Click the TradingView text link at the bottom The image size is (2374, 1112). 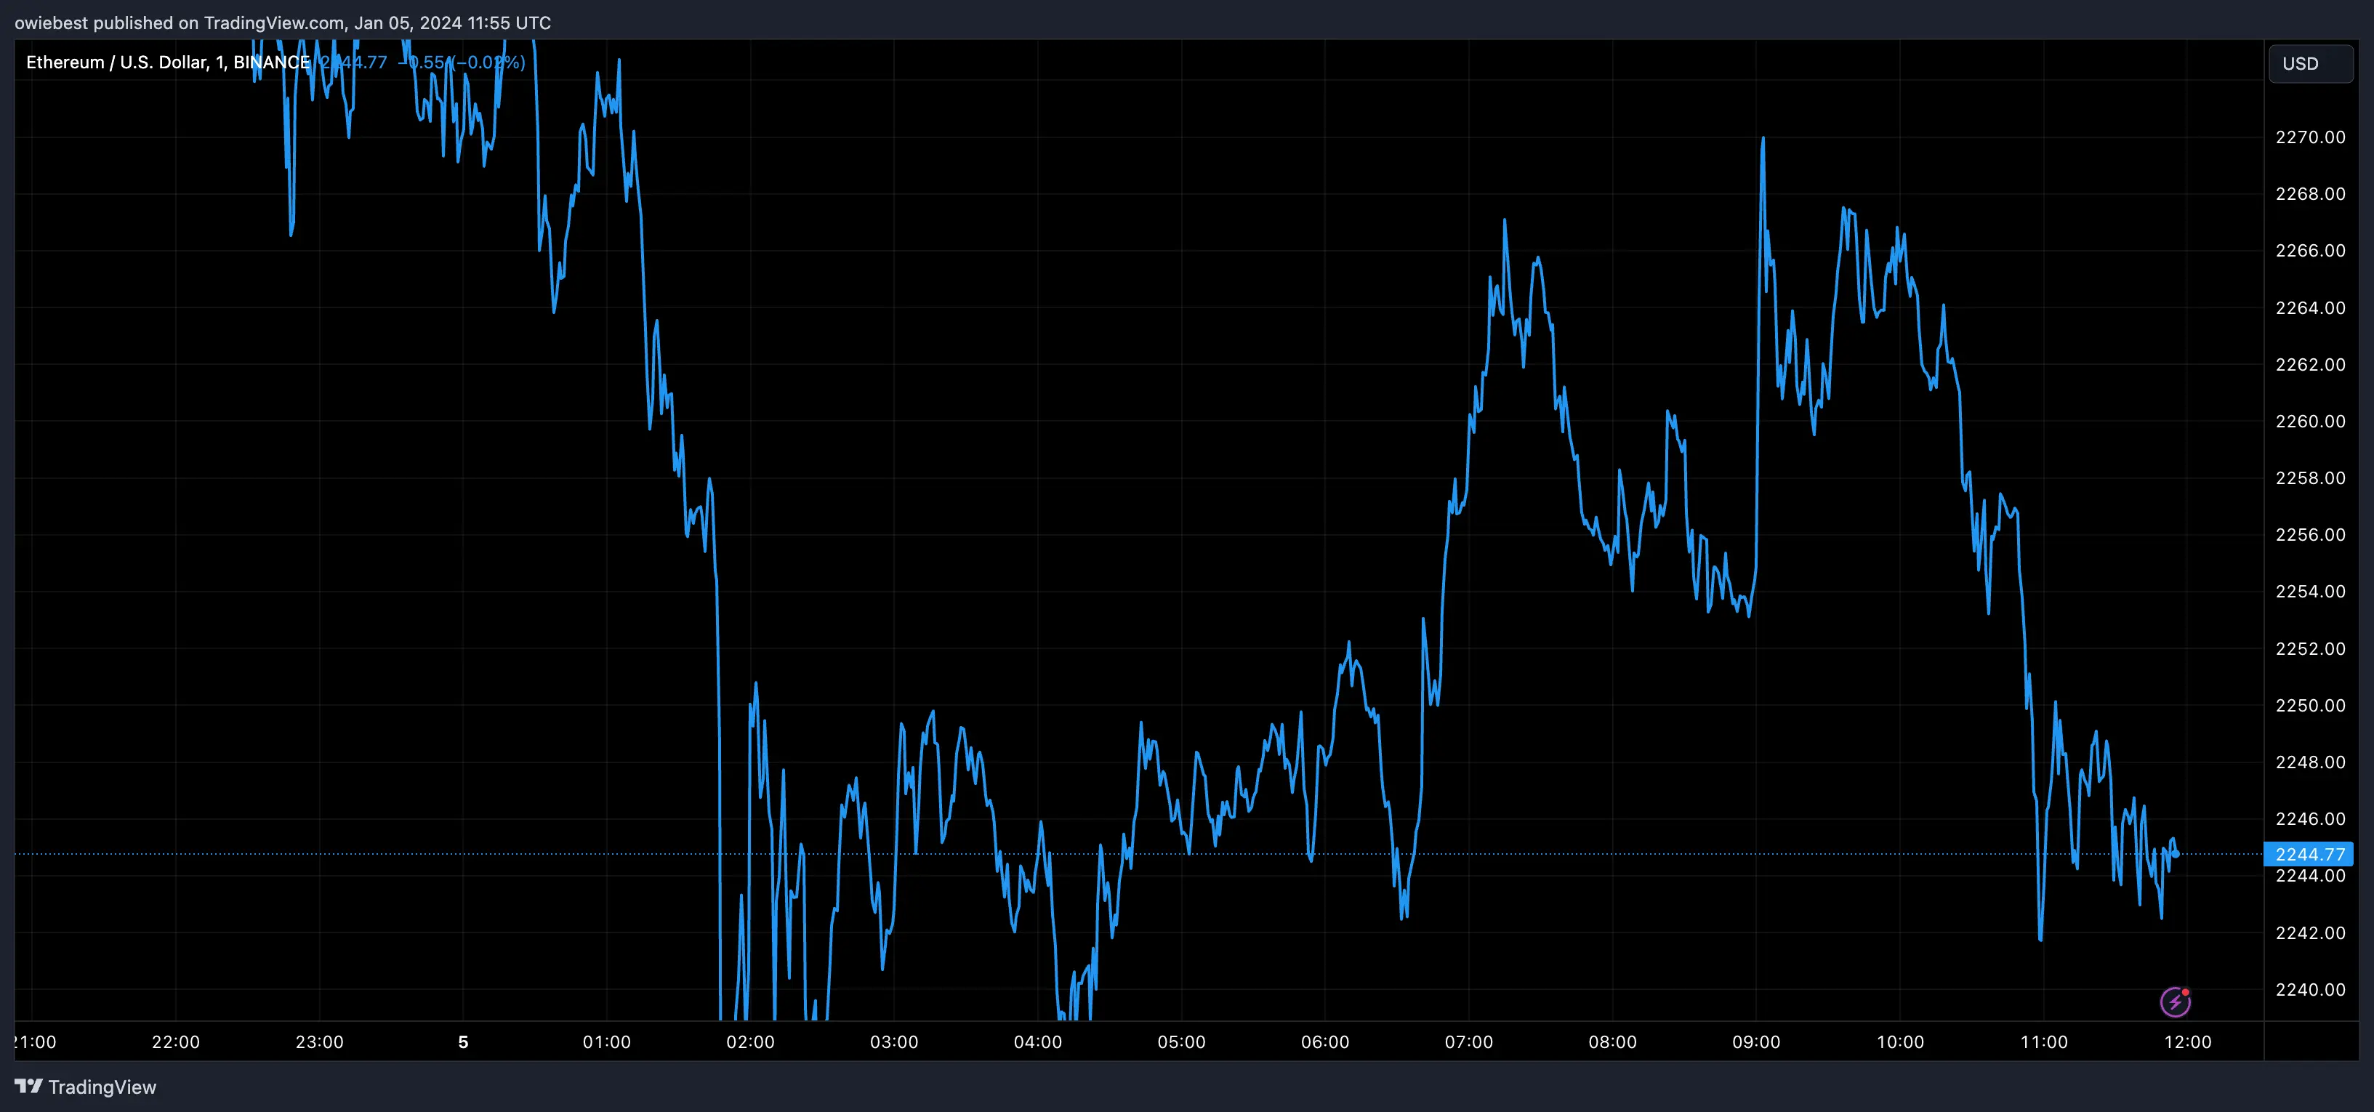[102, 1087]
